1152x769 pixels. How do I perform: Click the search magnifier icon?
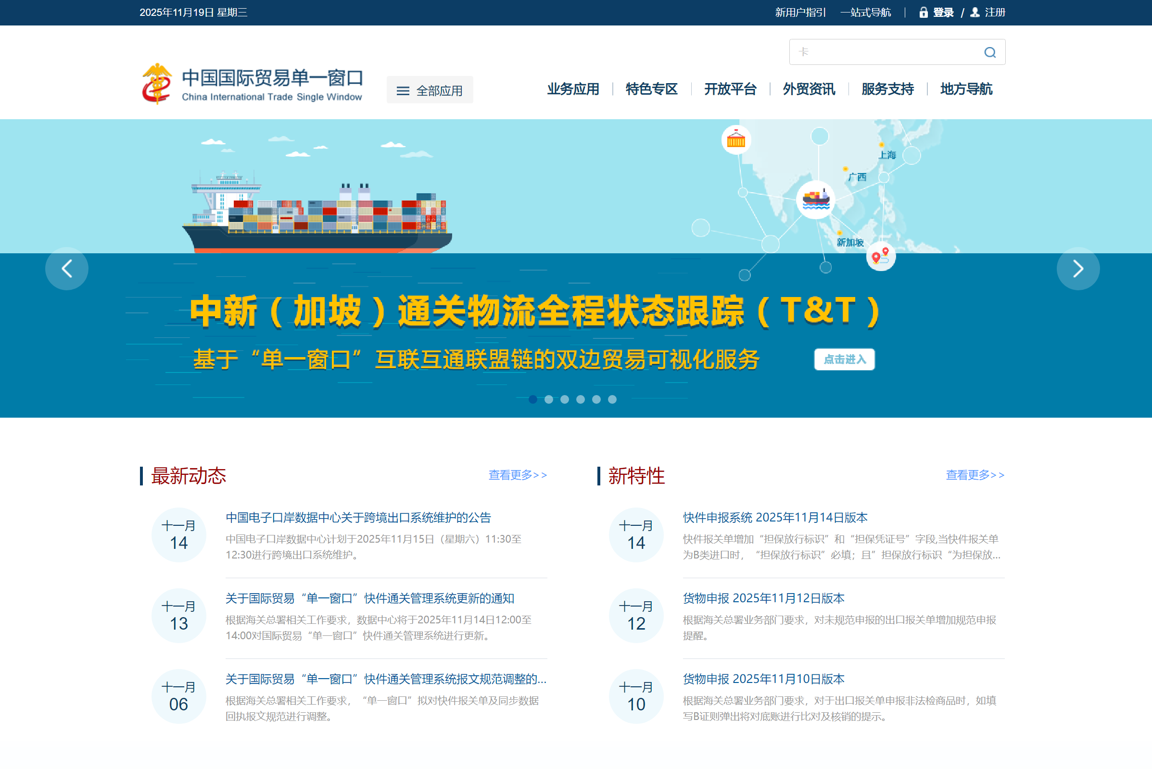tap(989, 52)
